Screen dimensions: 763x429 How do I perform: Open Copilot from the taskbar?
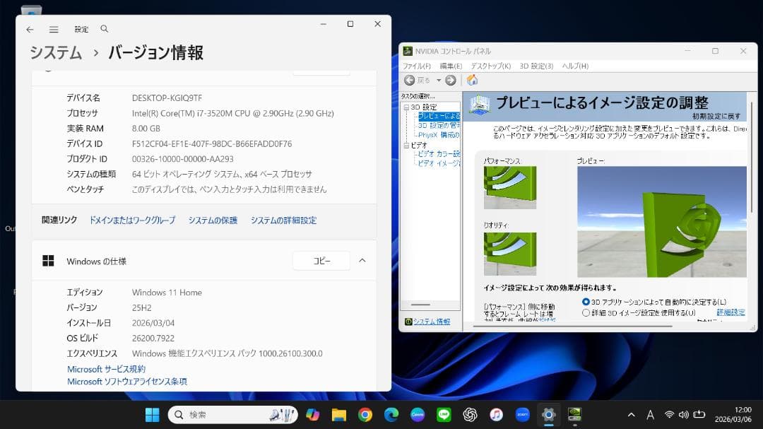pyautogui.click(x=312, y=414)
